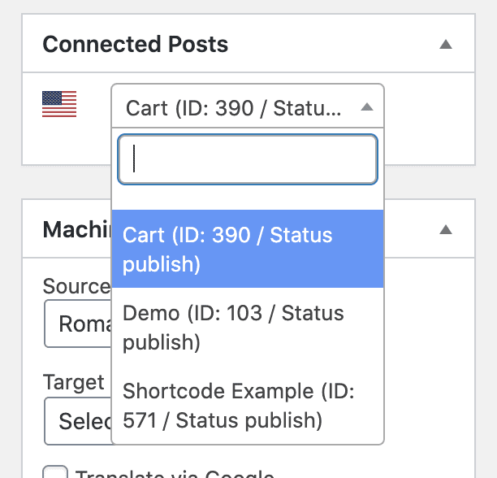The width and height of the screenshot is (497, 478).
Task: Open the Source language dropdown
Action: click(78, 325)
